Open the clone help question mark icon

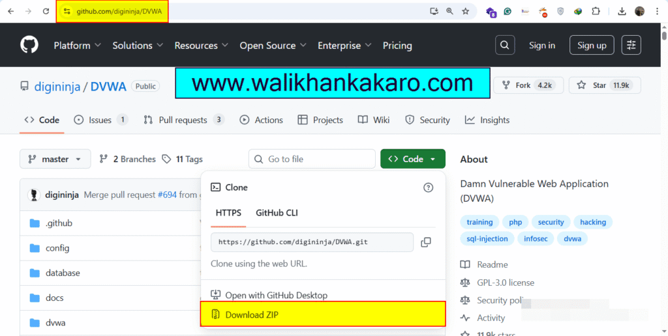428,188
